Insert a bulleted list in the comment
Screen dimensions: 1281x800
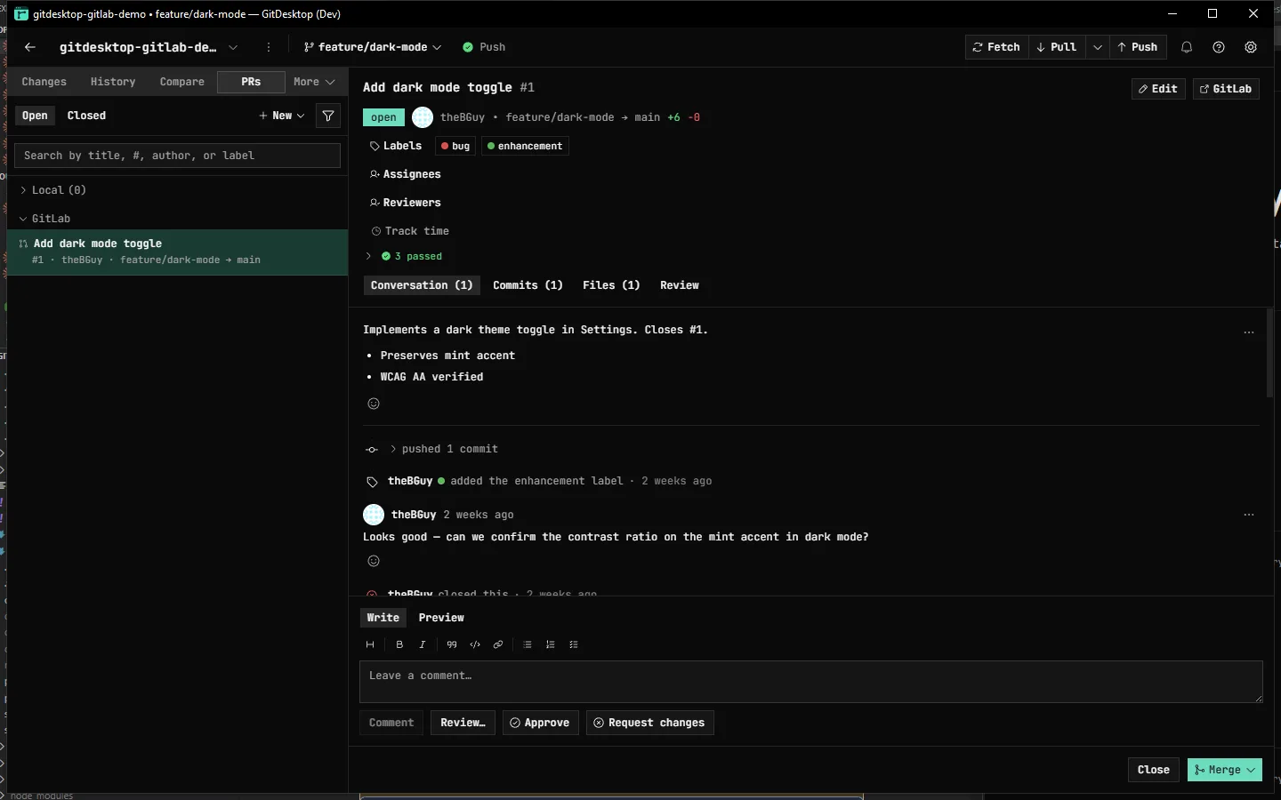(528, 644)
